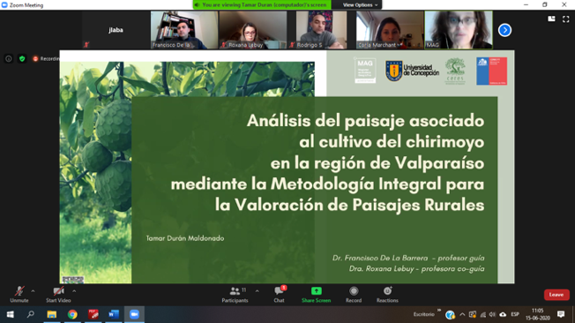Screen dimensions: 575x323
Task: Switch the gallery view layout icon
Action: [551, 19]
